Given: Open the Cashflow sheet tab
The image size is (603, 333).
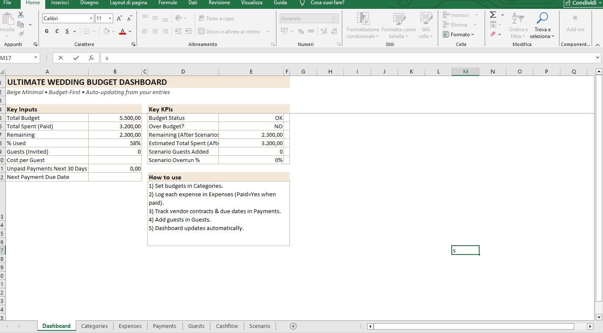Looking at the screenshot, I should point(226,326).
